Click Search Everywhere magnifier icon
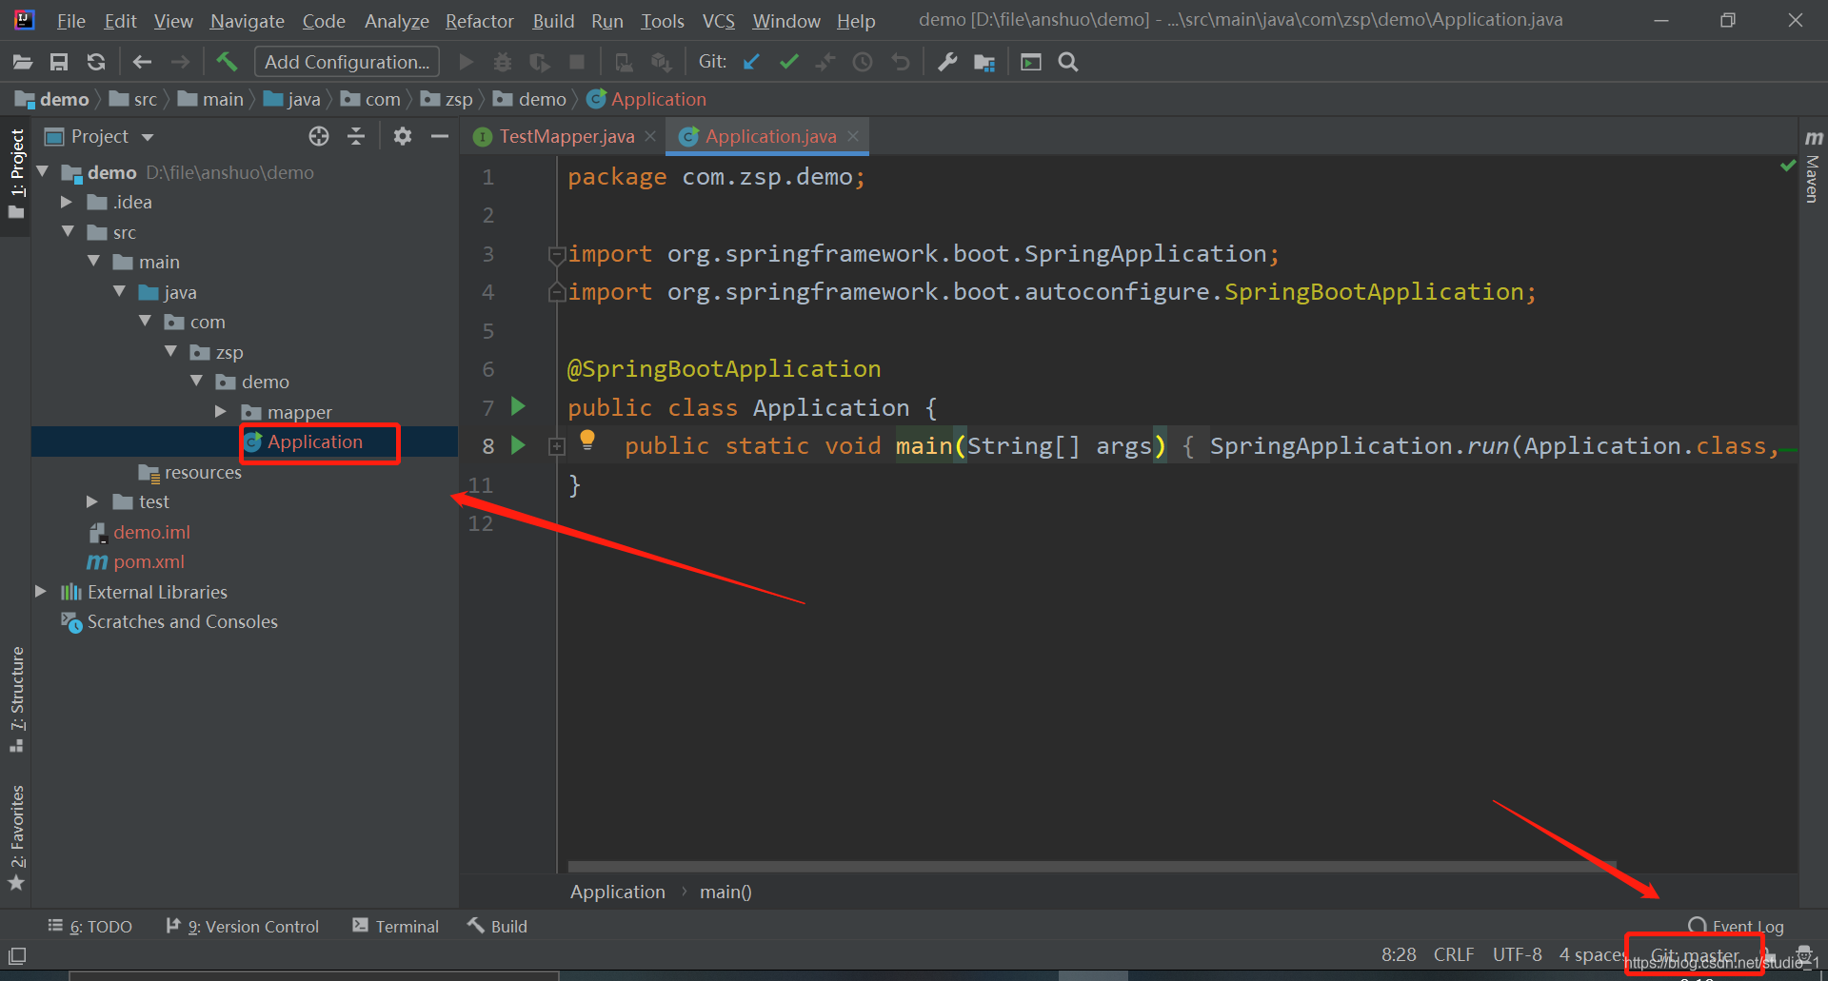This screenshot has height=981, width=1828. click(x=1068, y=62)
